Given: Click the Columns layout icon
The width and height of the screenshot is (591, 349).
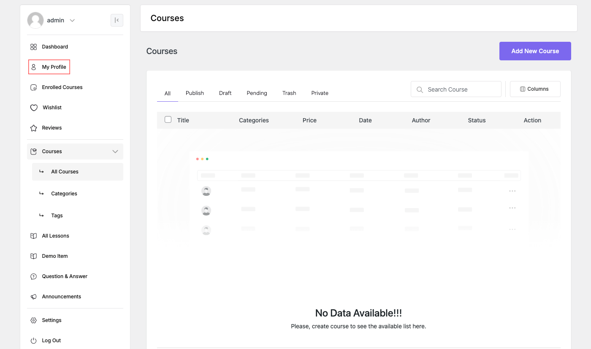Looking at the screenshot, I should click(523, 89).
